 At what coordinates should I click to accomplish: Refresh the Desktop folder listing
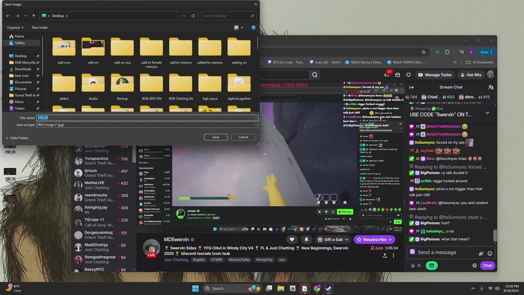pos(193,16)
